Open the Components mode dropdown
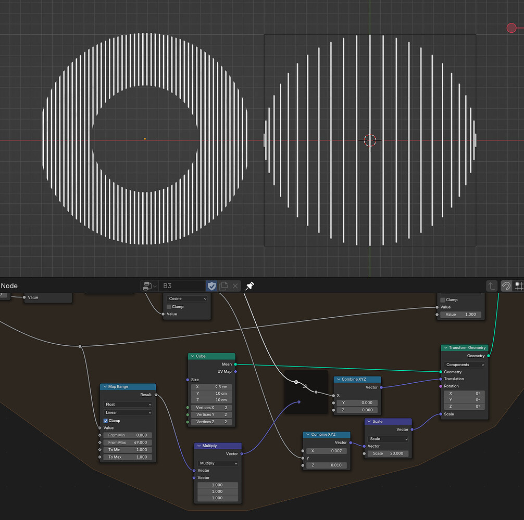Viewport: 524px width, 520px height. [465, 365]
